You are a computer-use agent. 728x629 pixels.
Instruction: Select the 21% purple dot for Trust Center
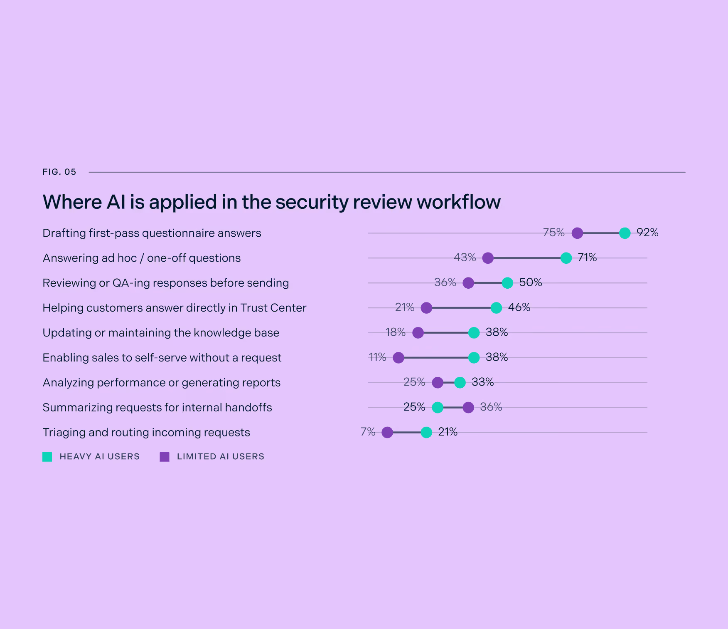pos(426,308)
